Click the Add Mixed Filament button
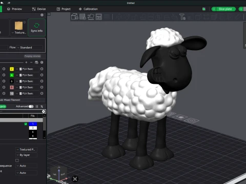 coord(22,100)
